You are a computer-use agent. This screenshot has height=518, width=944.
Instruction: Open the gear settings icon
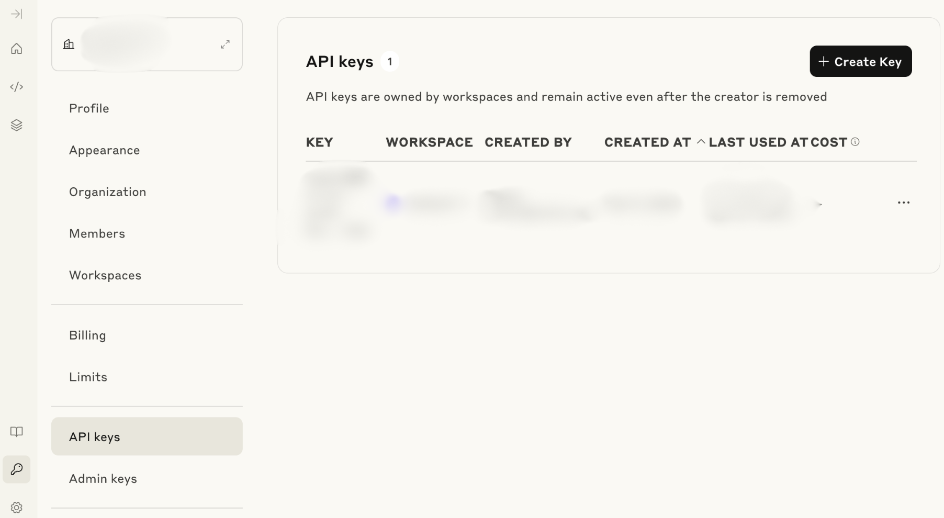point(16,508)
